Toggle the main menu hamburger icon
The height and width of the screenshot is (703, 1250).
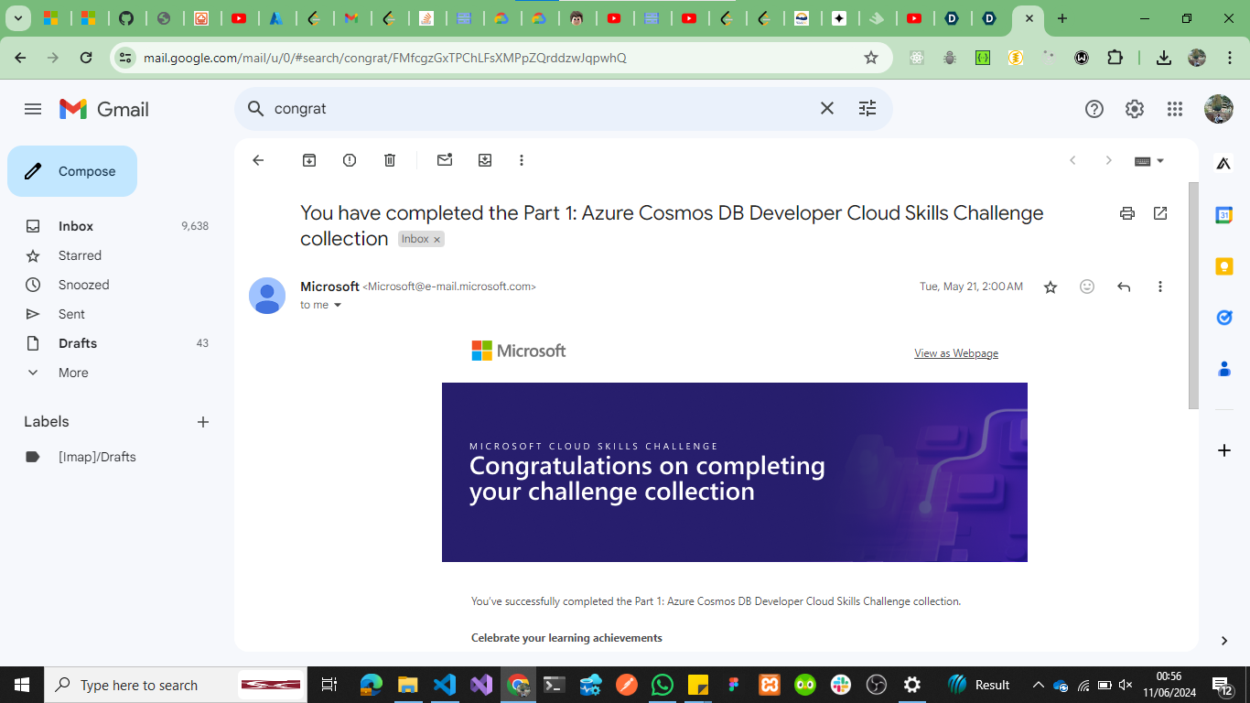[x=33, y=109]
